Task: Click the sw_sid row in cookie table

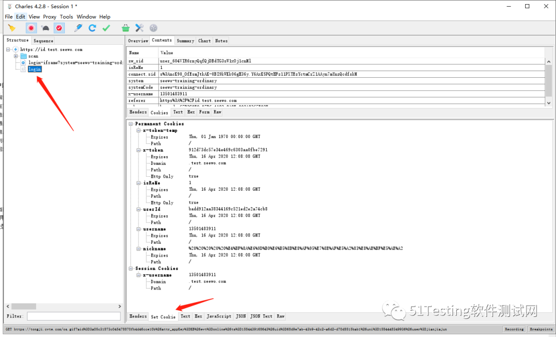Action: tap(336, 61)
